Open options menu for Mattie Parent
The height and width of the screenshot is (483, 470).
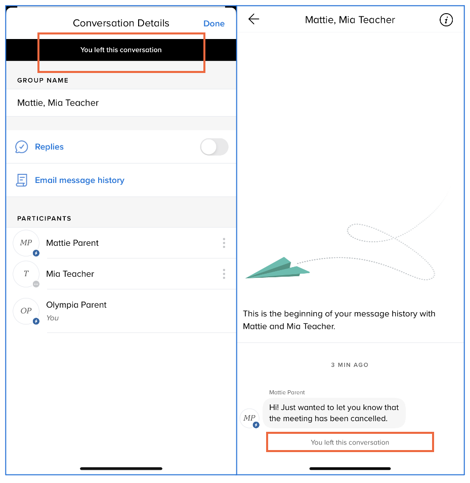point(224,243)
